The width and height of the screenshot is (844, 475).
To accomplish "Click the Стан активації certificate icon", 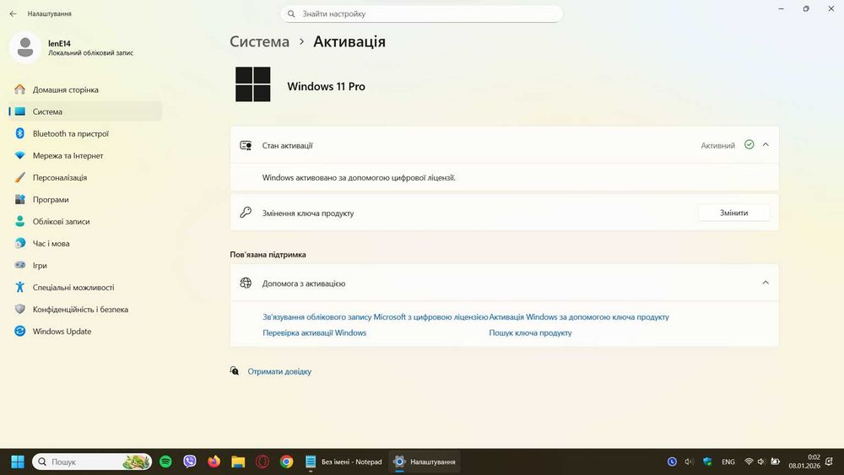I will tap(246, 145).
